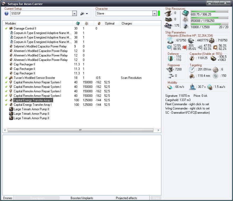
Task: Open the Current Setup dropdown arrow
Action: pyautogui.click(x=74, y=13)
